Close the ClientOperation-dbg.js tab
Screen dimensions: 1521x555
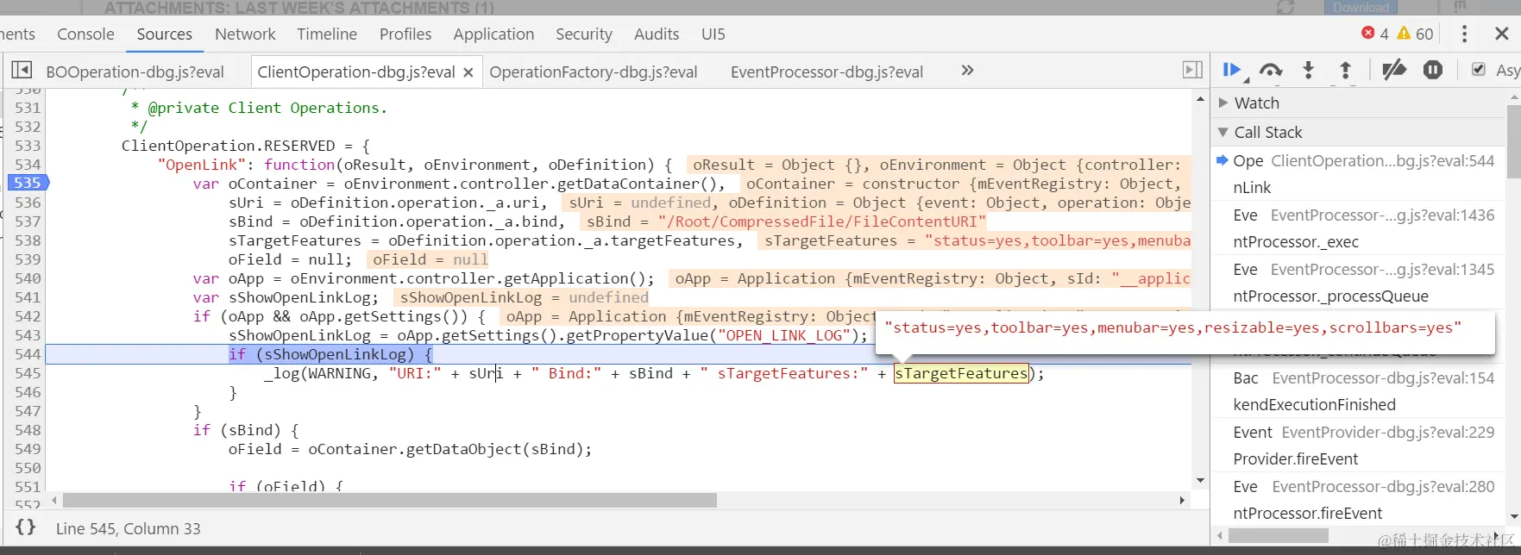pos(468,72)
